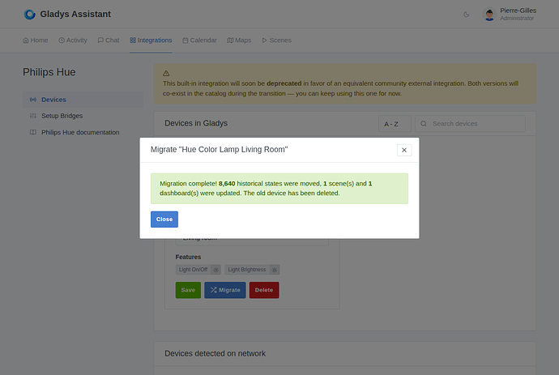This screenshot has width=559, height=375.
Task: Focus the Search devices field
Action: point(470,124)
